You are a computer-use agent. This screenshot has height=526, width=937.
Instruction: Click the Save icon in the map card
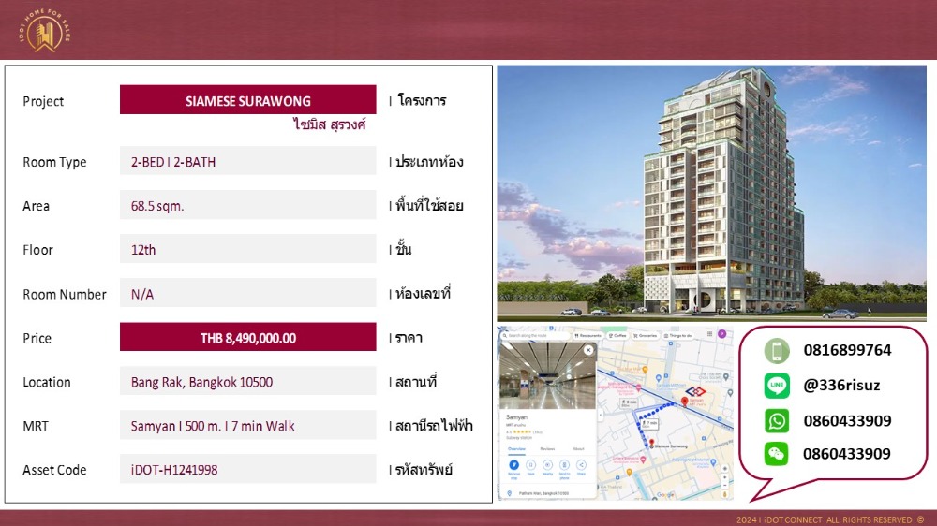pyautogui.click(x=530, y=465)
